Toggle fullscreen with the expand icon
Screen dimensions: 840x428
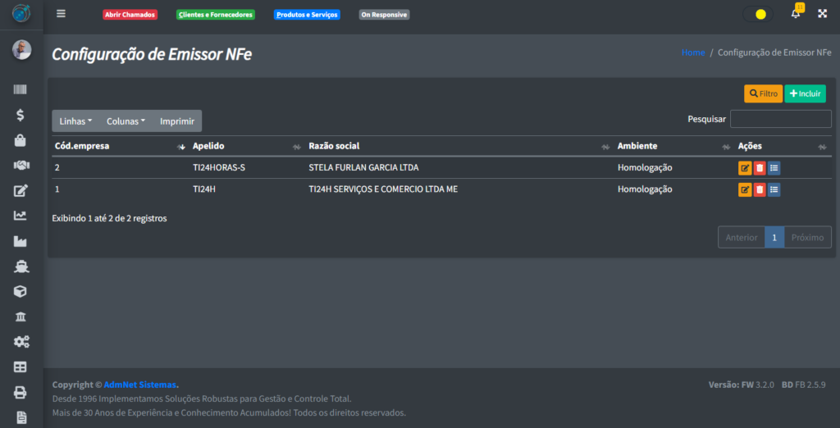(x=822, y=14)
